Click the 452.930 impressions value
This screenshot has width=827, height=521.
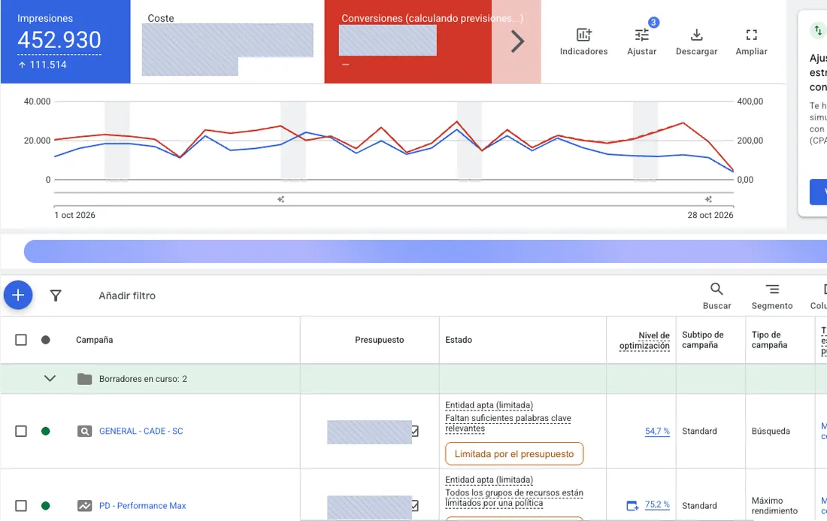[x=59, y=40]
